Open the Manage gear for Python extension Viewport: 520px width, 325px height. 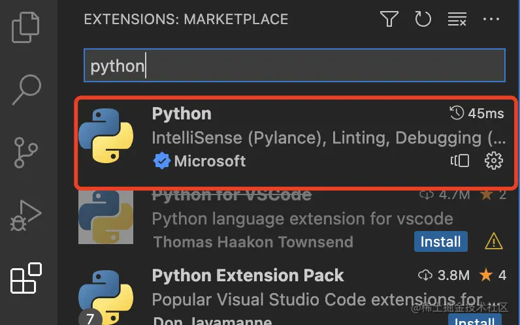(494, 161)
